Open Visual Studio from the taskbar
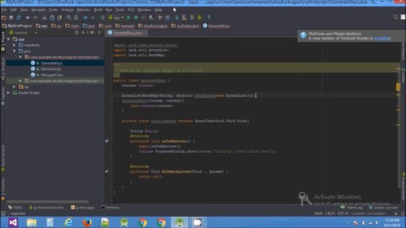 point(13,222)
